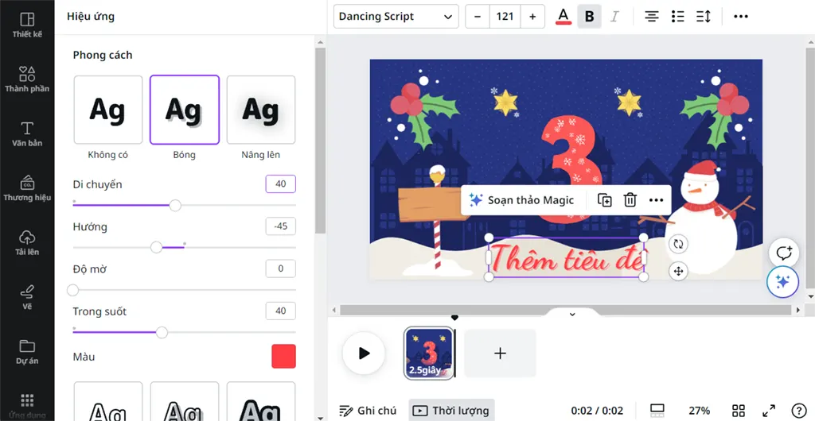Open grid view of pages
Viewport: 815px width, 421px height.
click(x=739, y=411)
